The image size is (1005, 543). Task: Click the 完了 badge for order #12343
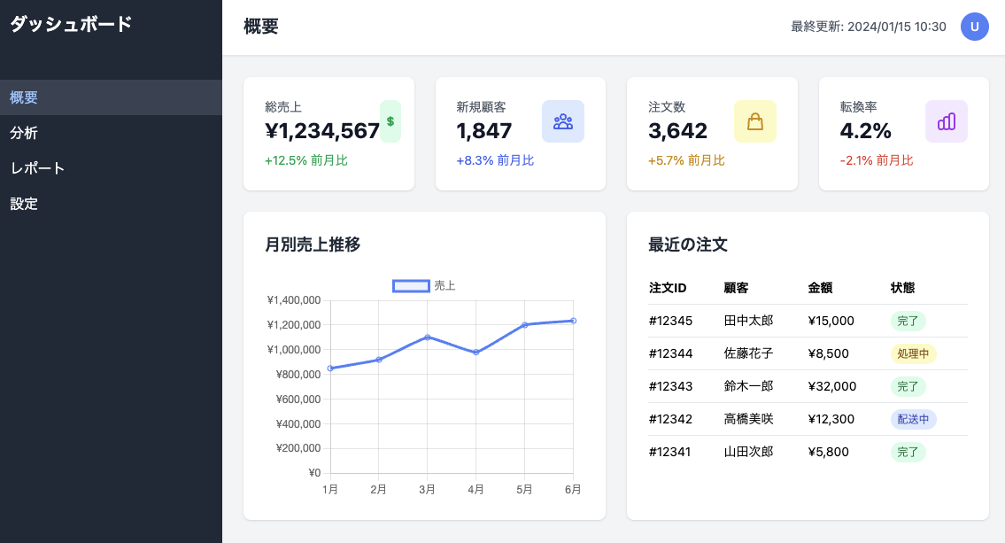908,386
